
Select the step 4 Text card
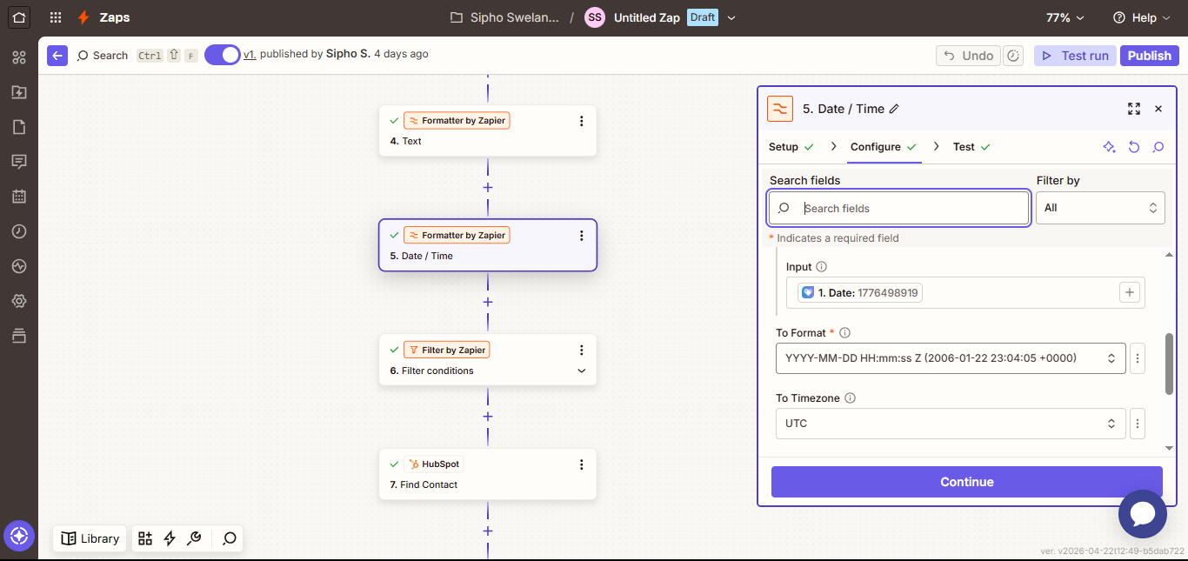[488, 130]
